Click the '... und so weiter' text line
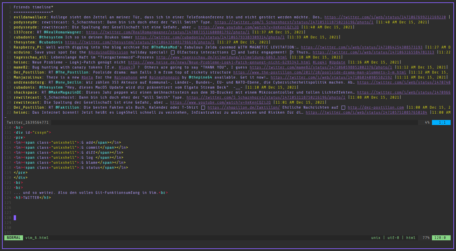Screen dimensions: 456x251 coord(91,193)
